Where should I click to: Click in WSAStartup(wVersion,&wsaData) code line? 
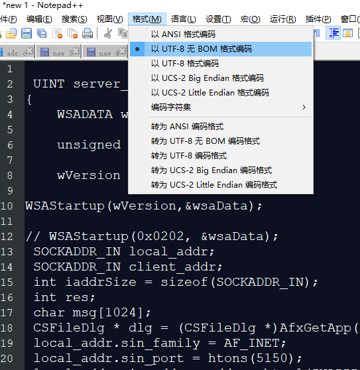coord(144,206)
